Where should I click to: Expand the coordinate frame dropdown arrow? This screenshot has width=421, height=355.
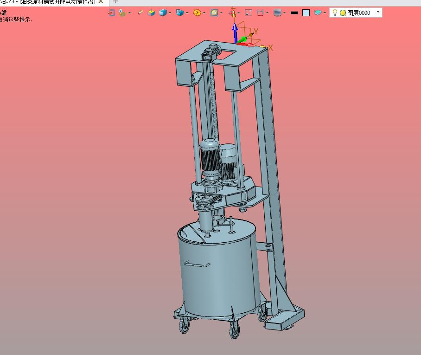coord(238,13)
